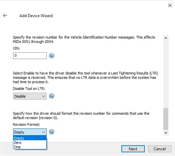Close the Add Device Wizard window
The image size is (175, 156).
tap(170, 5)
